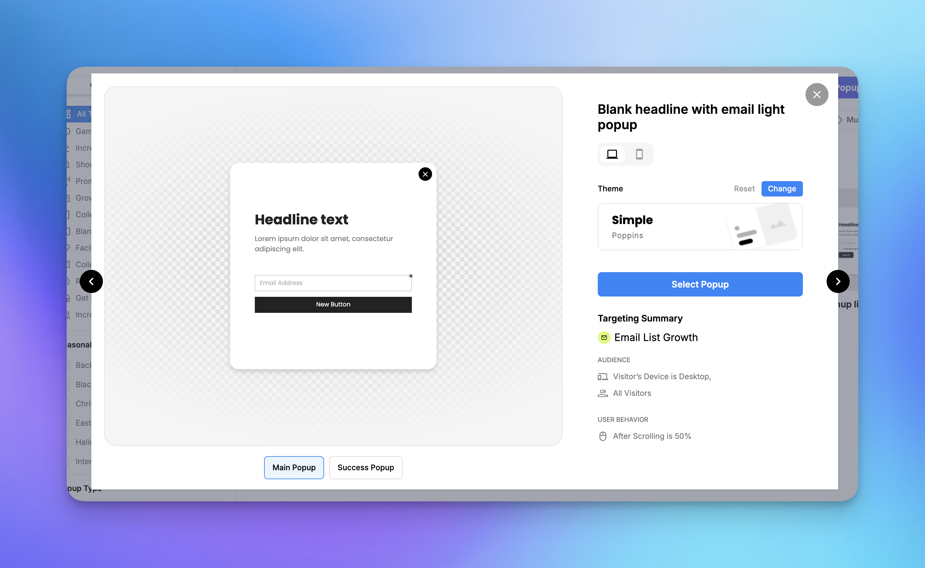
Task: Go to the next popup template
Action: (x=838, y=281)
